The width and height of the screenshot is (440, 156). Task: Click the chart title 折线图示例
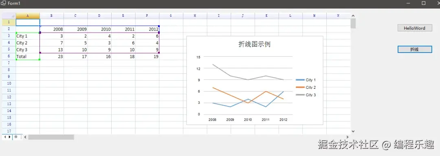click(254, 44)
